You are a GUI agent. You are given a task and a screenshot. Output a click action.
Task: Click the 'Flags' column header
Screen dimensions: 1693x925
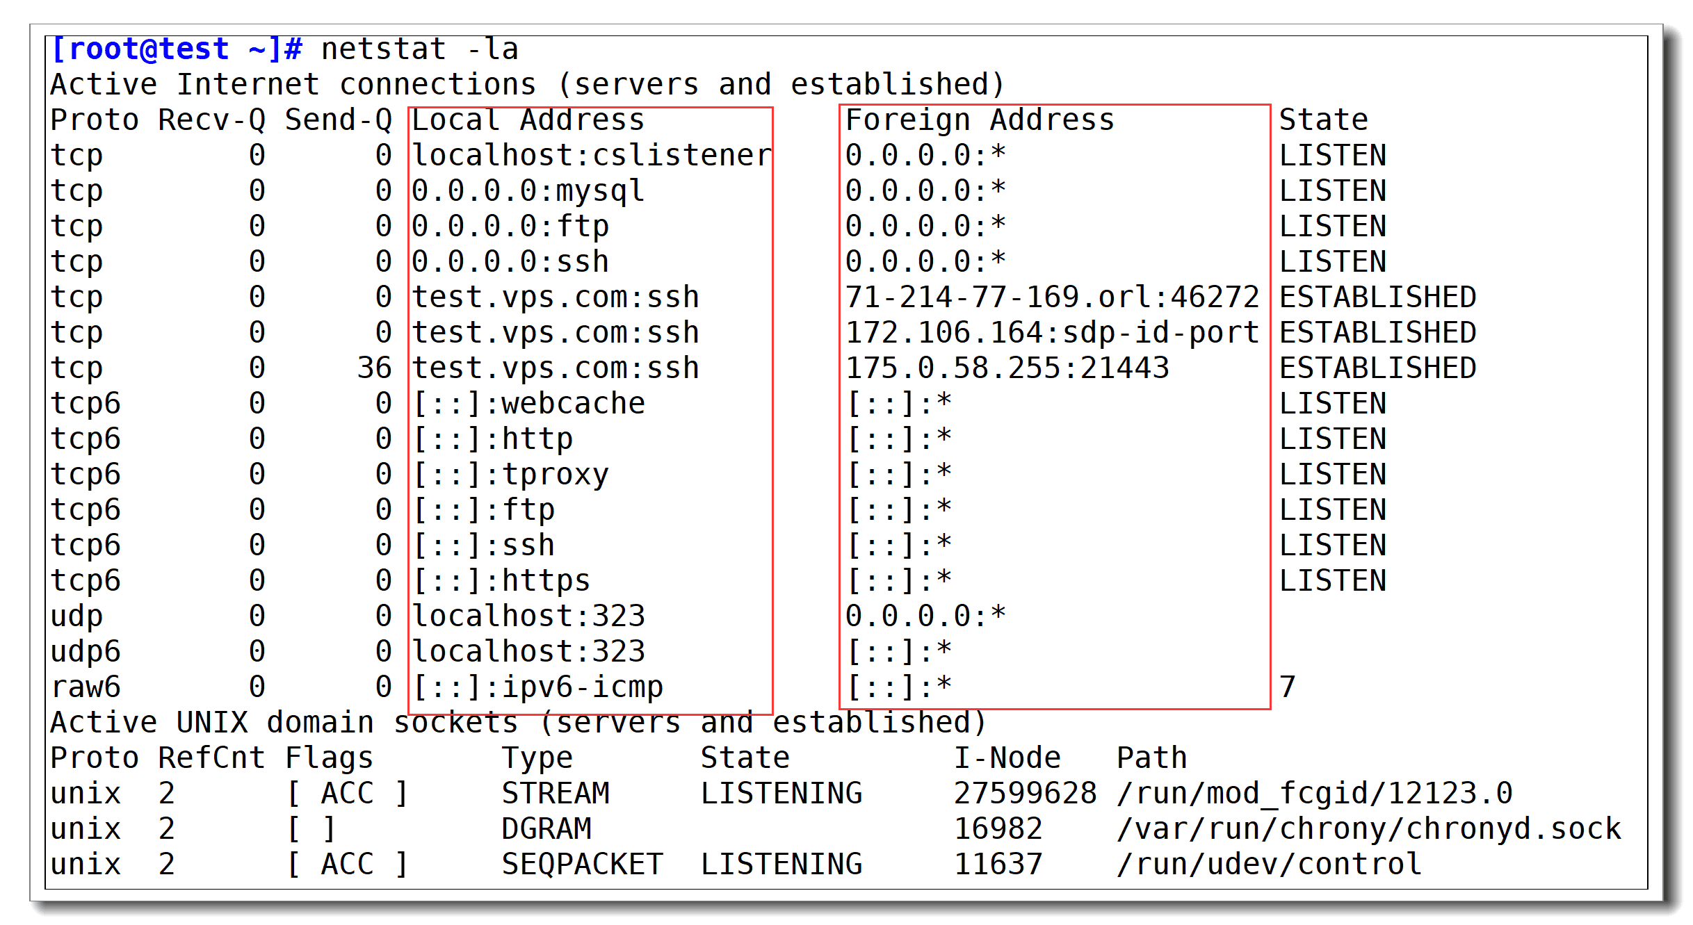[330, 758]
